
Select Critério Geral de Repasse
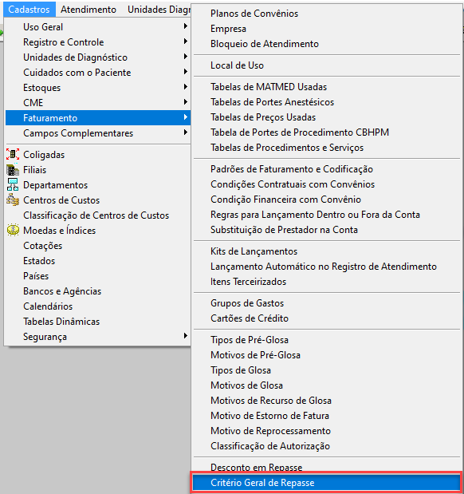coord(326,482)
